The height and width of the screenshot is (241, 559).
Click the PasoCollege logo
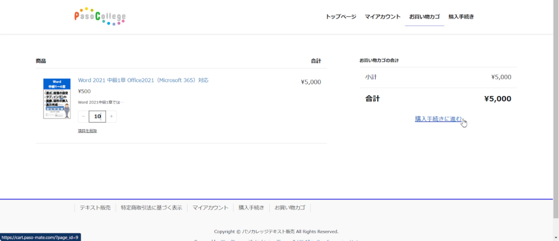[100, 17]
